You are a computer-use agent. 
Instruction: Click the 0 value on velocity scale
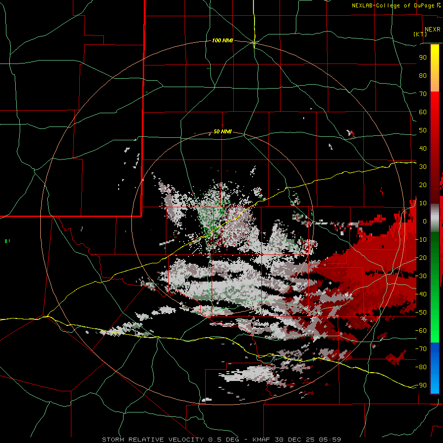pyautogui.click(x=425, y=221)
